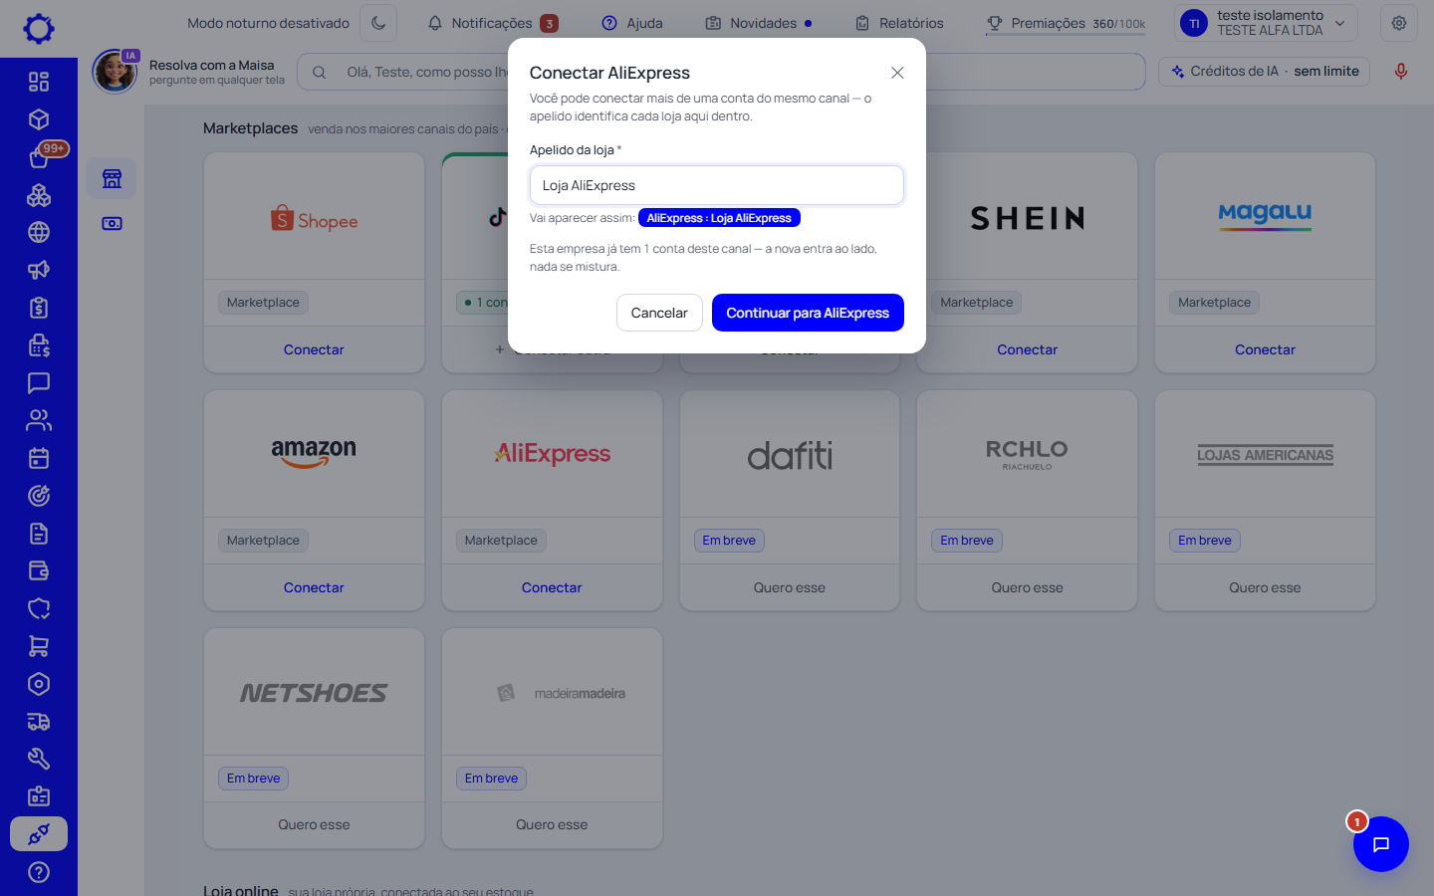
Task: Open the hexagon nut icon in sidebar
Action: pos(39,684)
